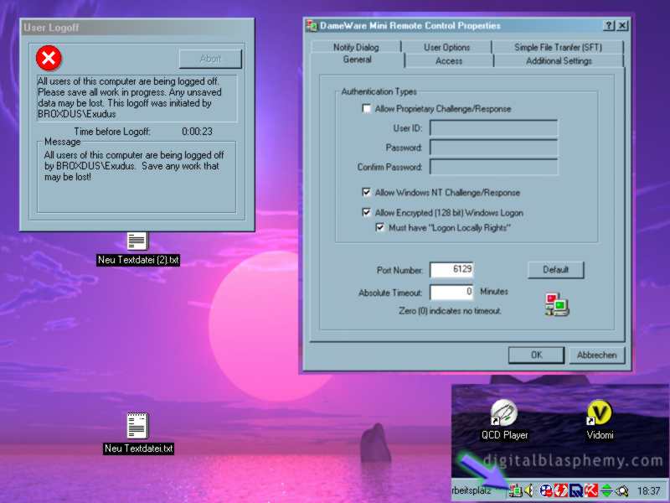Click the User ID field
Viewport: 670px width, 503px height.
coord(493,128)
